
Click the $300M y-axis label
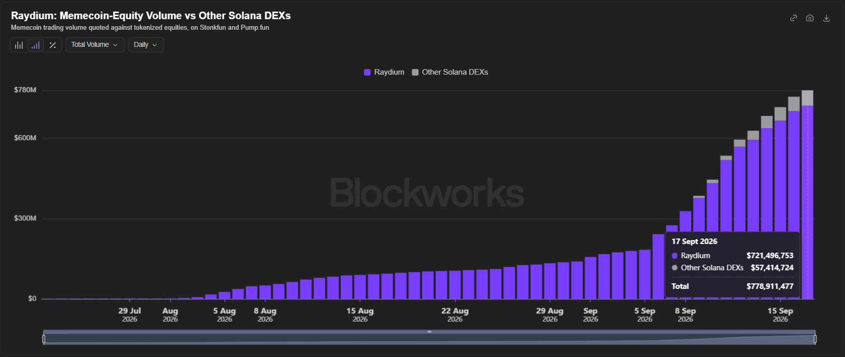(25, 218)
